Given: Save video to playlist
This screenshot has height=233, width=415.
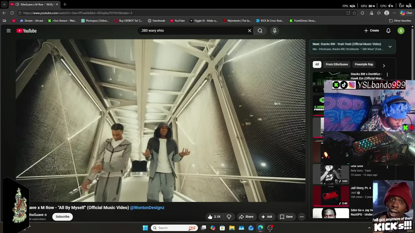Looking at the screenshot, I should click(286, 217).
